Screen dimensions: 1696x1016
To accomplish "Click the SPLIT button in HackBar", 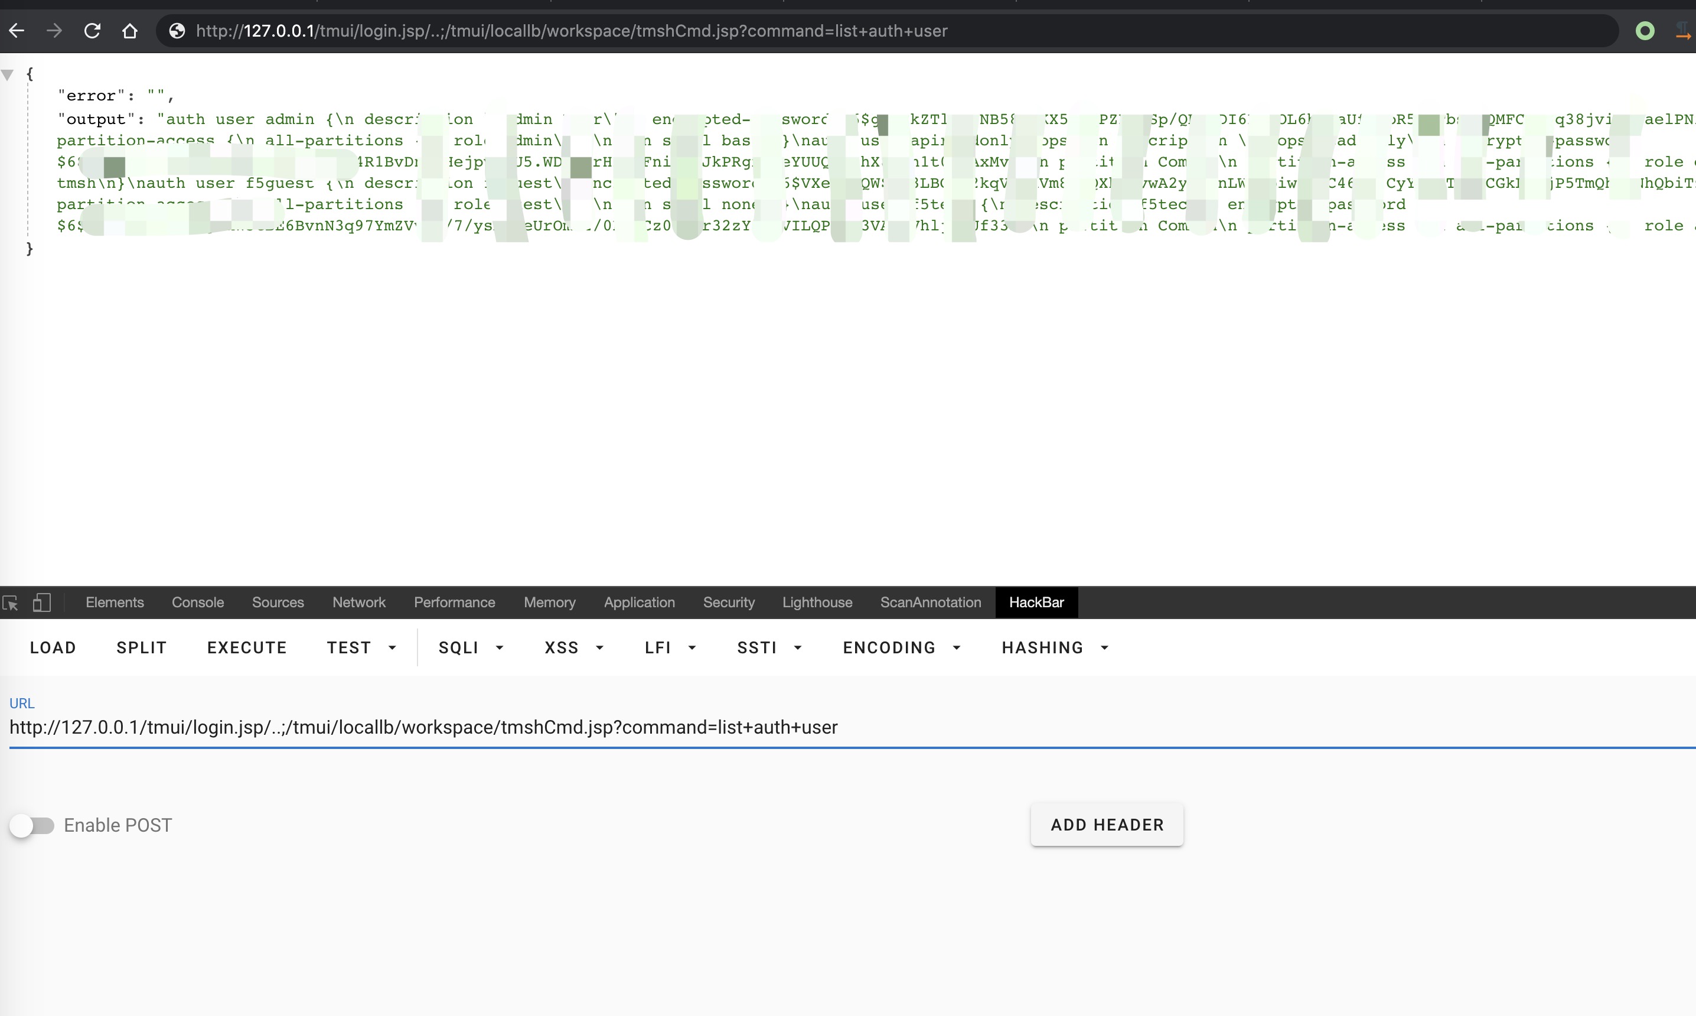I will click(142, 647).
